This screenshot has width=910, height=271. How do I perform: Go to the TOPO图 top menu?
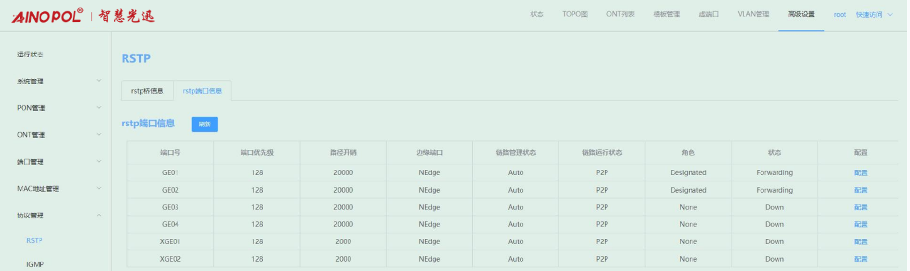pyautogui.click(x=575, y=14)
